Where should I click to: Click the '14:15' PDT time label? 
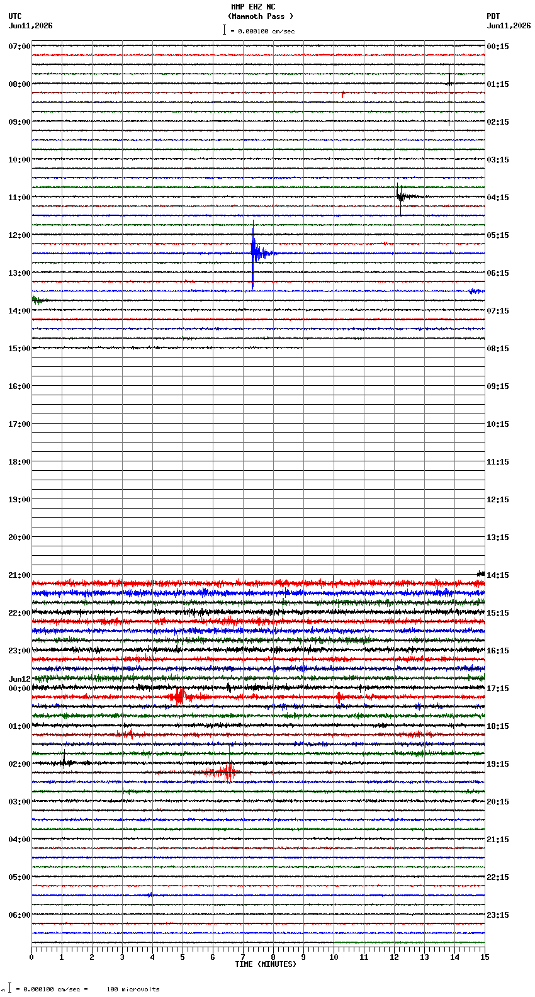point(498,575)
